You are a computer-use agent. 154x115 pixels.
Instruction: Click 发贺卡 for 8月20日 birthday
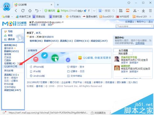124,72
